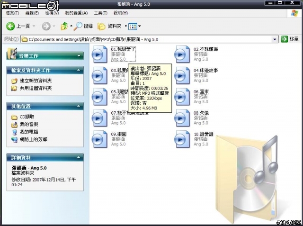Open the forward button history dropdown
This screenshot has width=303, height=226.
54,26
